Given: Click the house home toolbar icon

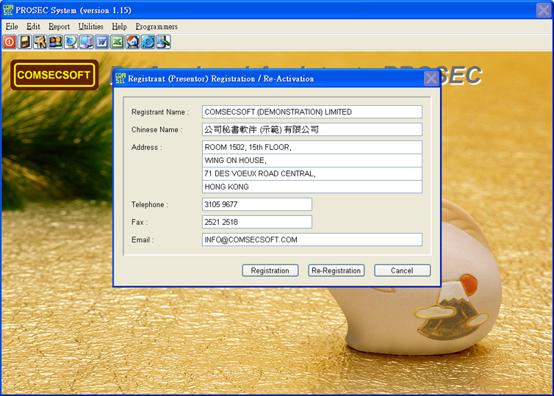Looking at the screenshot, I should tap(132, 42).
